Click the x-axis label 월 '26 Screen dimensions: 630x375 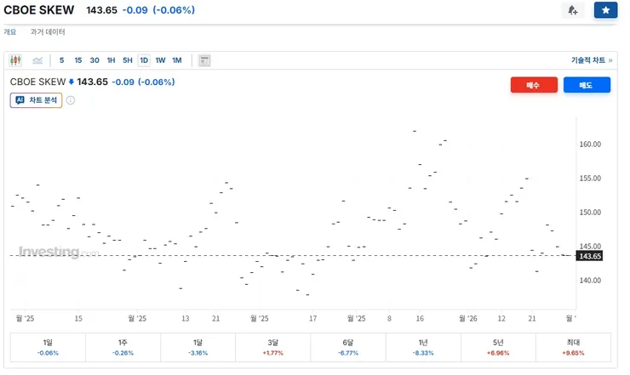(x=468, y=318)
